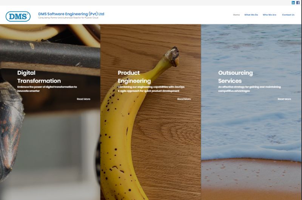Click DMS Software Engineering (Pvt) Ltd title
The width and height of the screenshot is (302, 200).
[71, 14]
